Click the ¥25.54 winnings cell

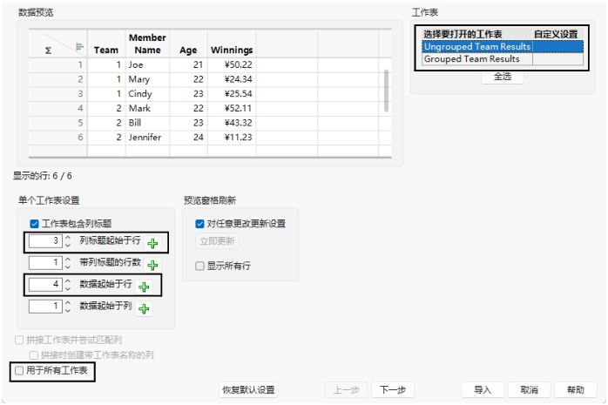[x=232, y=94]
